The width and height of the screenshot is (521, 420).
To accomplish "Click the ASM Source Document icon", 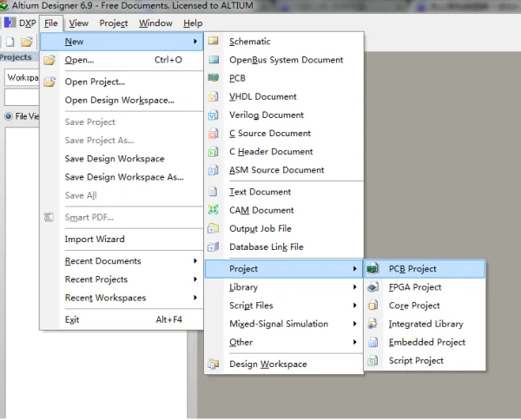I will 214,170.
